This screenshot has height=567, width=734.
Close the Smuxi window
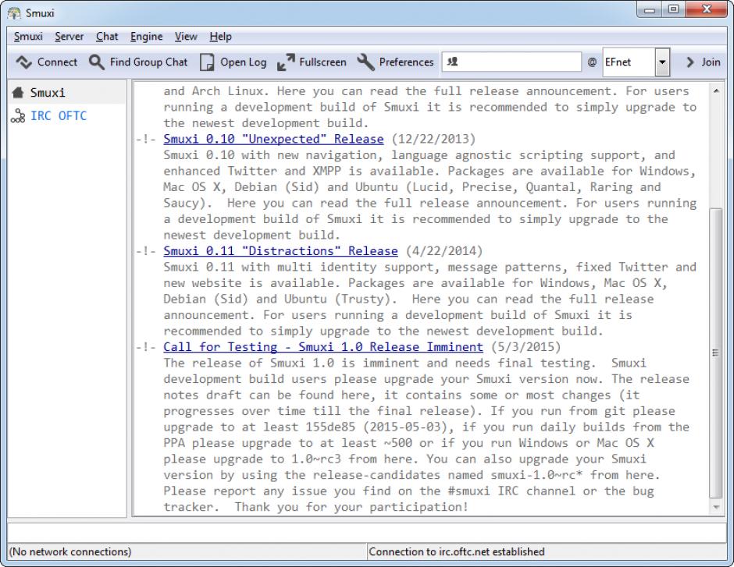[x=707, y=9]
